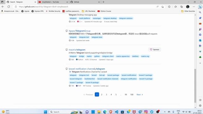Open the McAfee Security bookmark
The width and height of the screenshot is (203, 114).
point(53,11)
